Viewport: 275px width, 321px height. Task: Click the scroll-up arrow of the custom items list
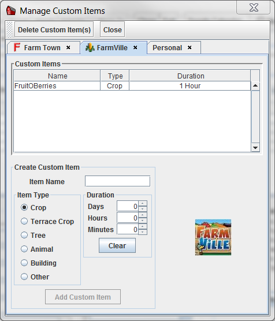(x=255, y=85)
